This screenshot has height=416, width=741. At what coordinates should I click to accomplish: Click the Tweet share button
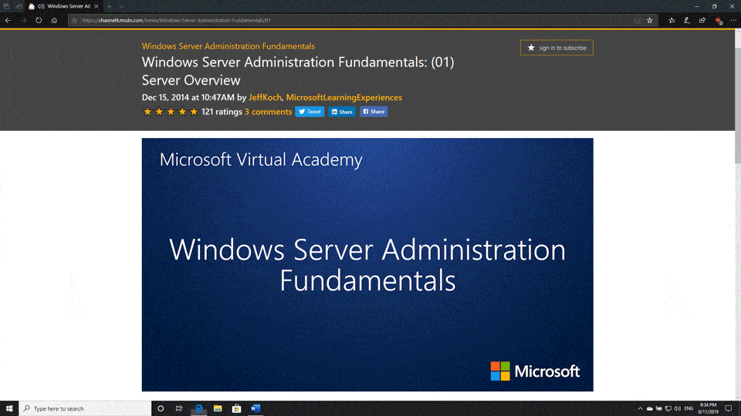[x=310, y=112]
